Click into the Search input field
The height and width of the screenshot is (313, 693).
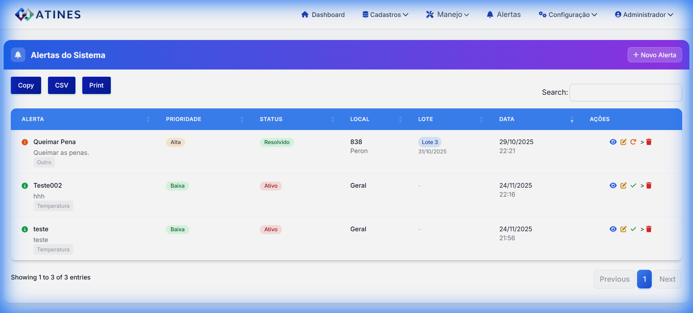point(626,93)
